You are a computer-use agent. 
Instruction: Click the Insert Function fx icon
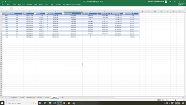tap(22, 8)
